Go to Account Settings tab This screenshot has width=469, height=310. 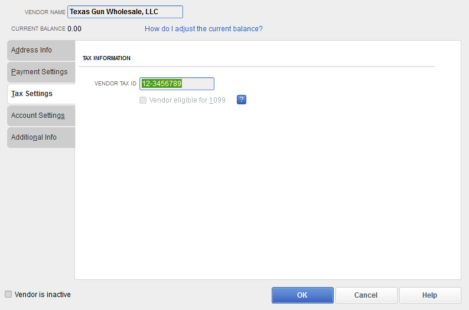pyautogui.click(x=41, y=116)
